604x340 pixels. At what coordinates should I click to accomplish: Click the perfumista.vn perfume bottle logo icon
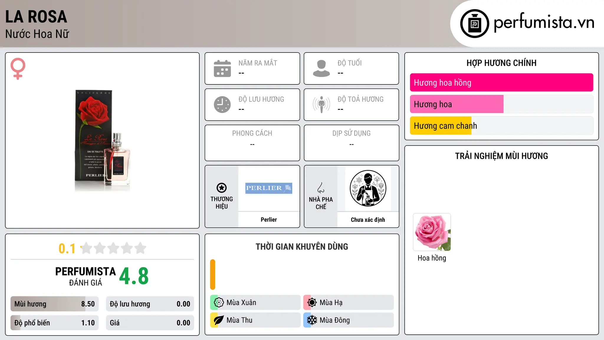pos(475,24)
